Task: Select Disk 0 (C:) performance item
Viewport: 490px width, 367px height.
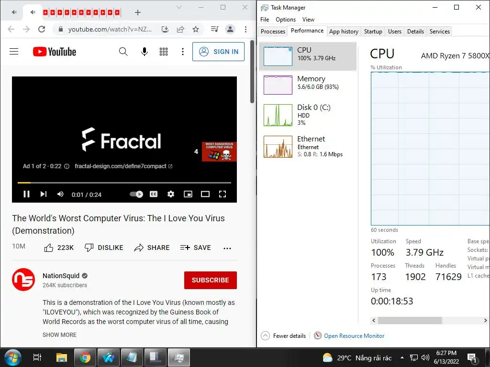Action: 308,115
